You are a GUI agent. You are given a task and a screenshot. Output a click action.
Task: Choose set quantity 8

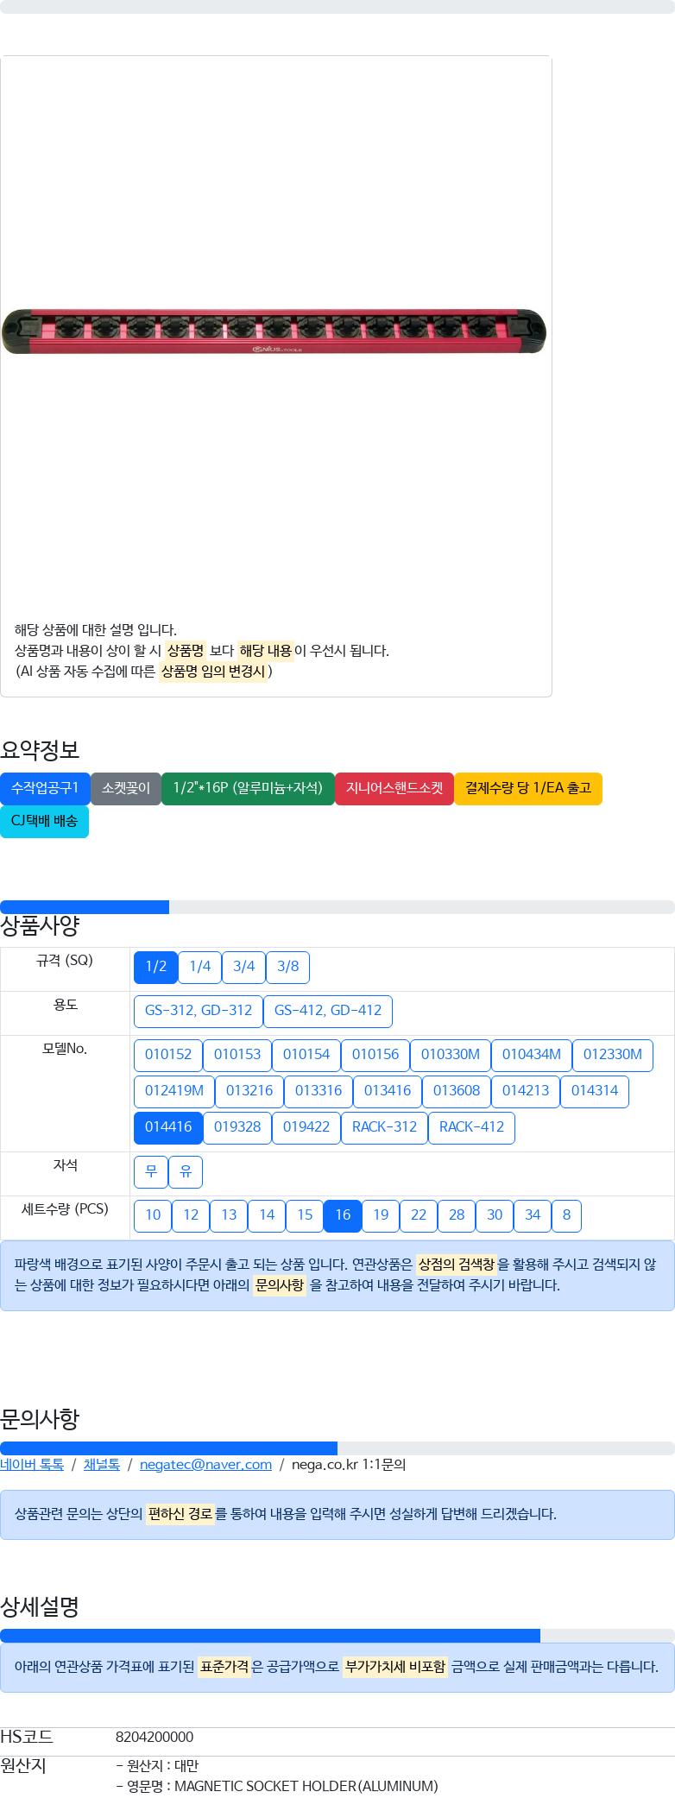tap(566, 1215)
